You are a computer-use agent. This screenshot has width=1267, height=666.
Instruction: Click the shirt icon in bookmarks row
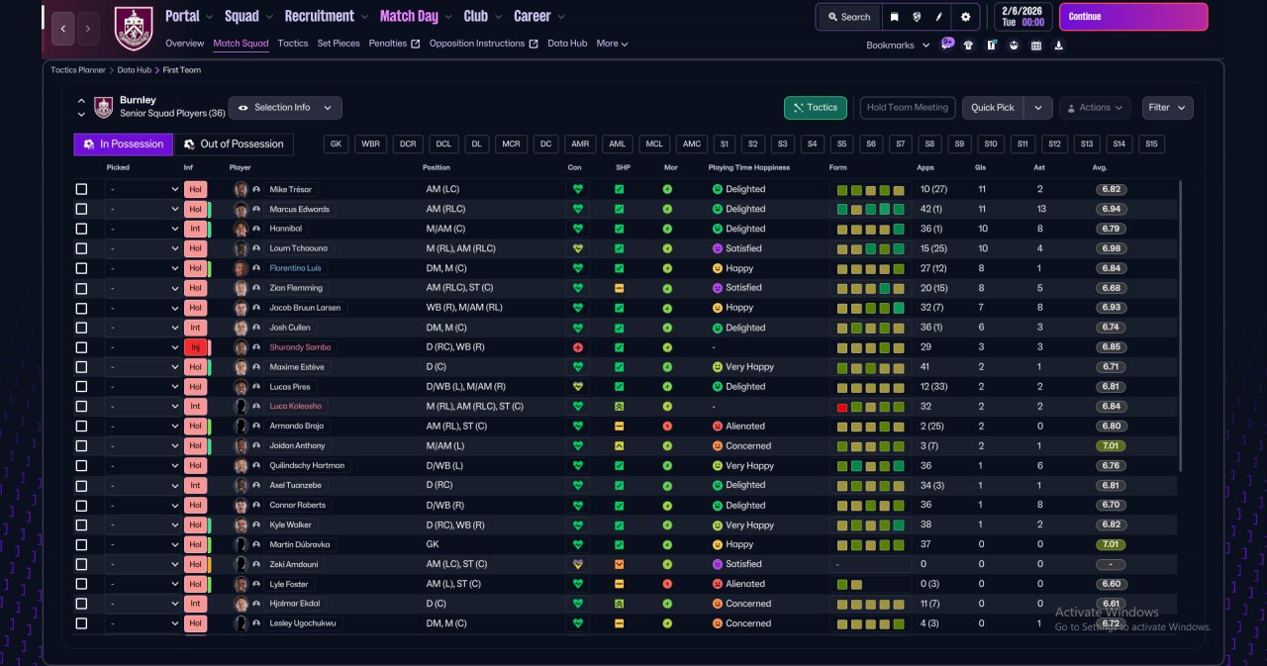click(968, 45)
